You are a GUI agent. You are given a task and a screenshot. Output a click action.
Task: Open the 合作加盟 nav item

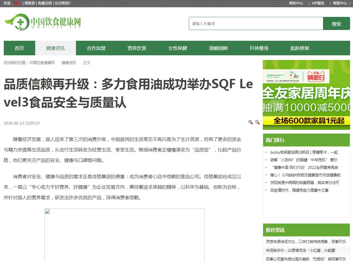pos(96,48)
